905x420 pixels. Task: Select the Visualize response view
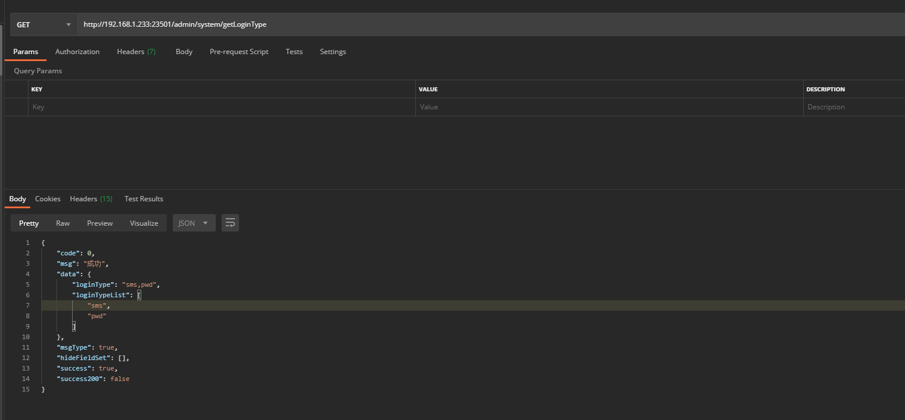point(144,223)
